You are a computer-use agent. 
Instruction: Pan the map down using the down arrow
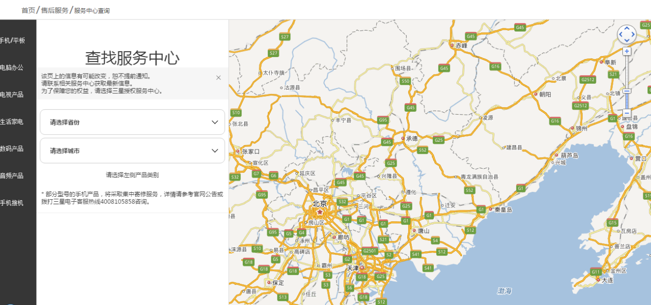626,41
